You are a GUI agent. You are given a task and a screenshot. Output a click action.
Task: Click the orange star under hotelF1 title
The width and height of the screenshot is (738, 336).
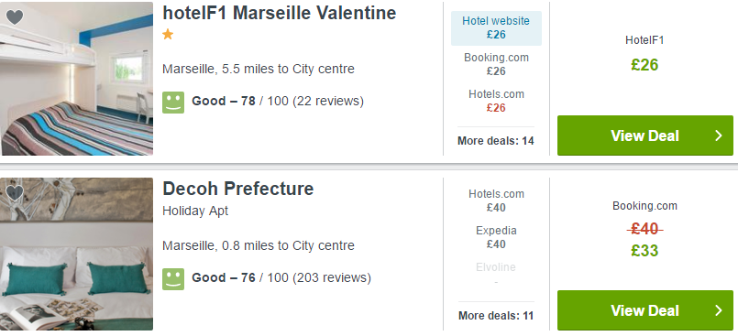[168, 34]
